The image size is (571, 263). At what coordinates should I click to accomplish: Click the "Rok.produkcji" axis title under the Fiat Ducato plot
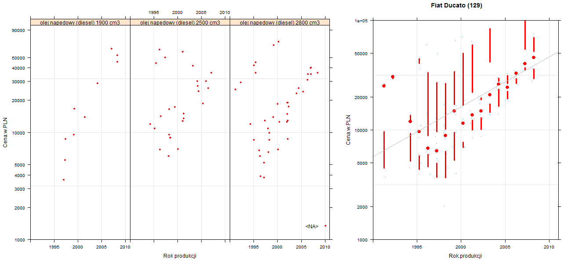(x=466, y=256)
